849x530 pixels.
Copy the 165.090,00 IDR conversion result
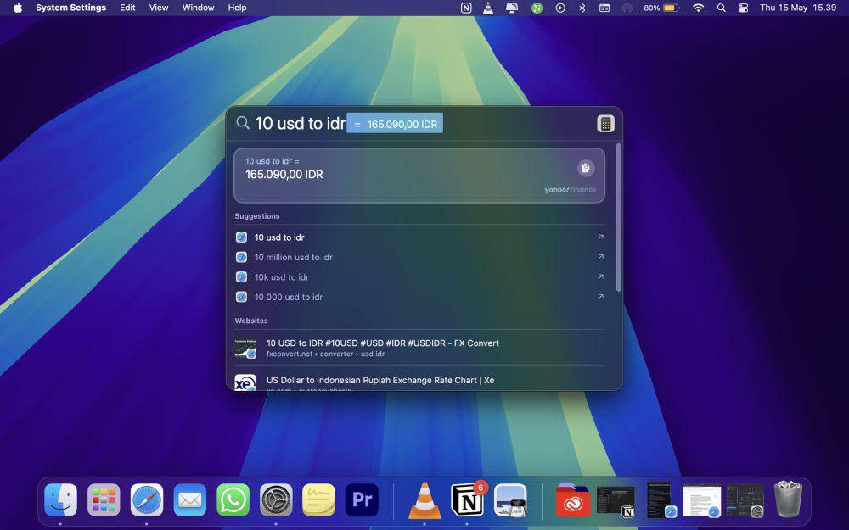pos(585,168)
